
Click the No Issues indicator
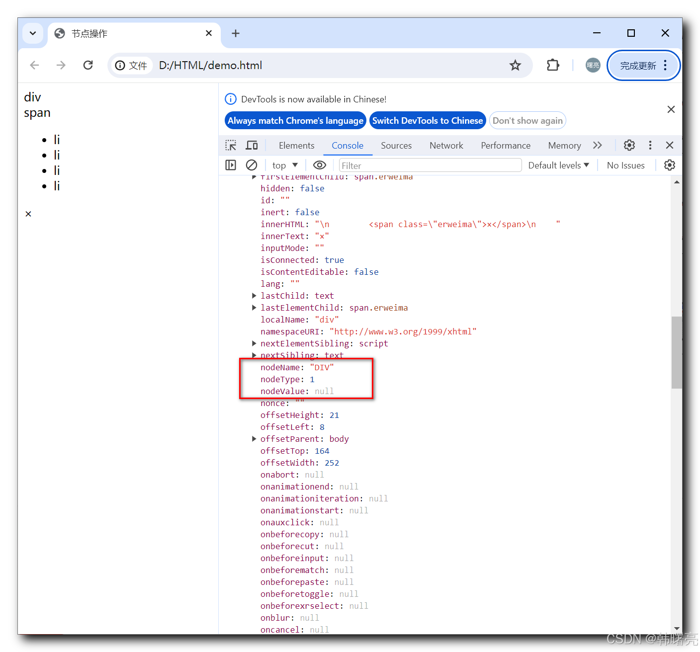pos(625,165)
